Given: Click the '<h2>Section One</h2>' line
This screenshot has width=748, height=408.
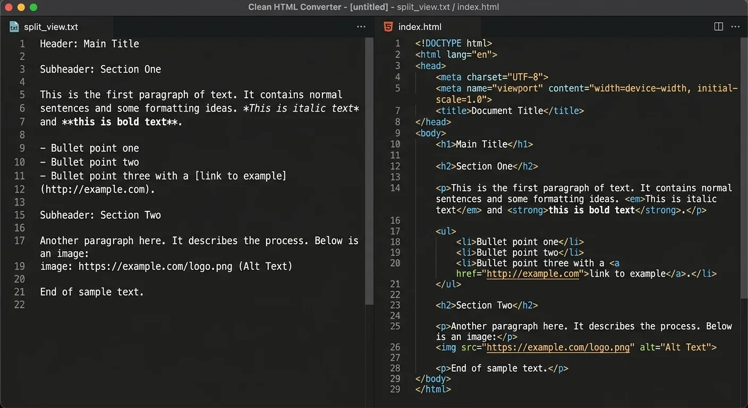Looking at the screenshot, I should pyautogui.click(x=487, y=166).
